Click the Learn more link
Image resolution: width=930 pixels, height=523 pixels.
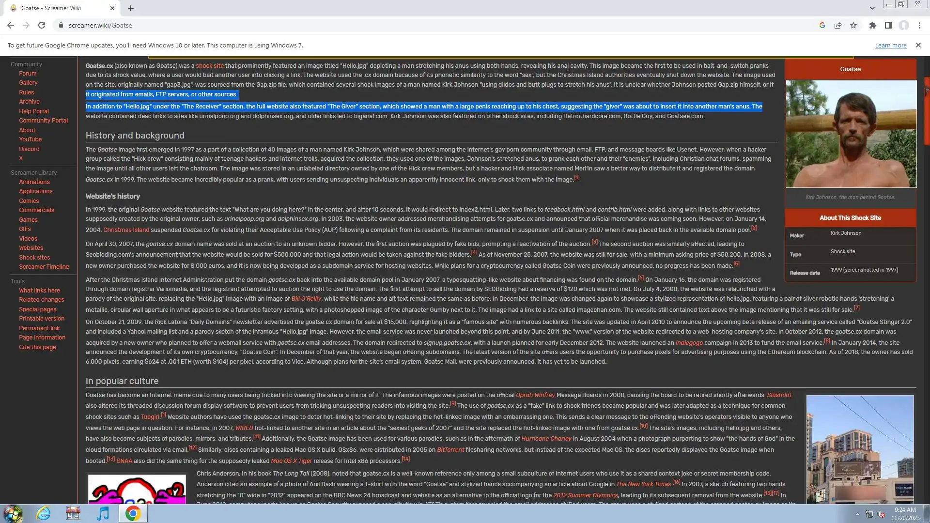[890, 46]
